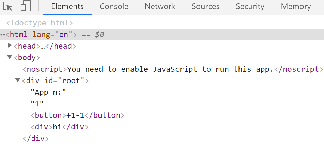Screen dimensions: 324x144
Task: Open the Security tab
Action: [250, 6]
